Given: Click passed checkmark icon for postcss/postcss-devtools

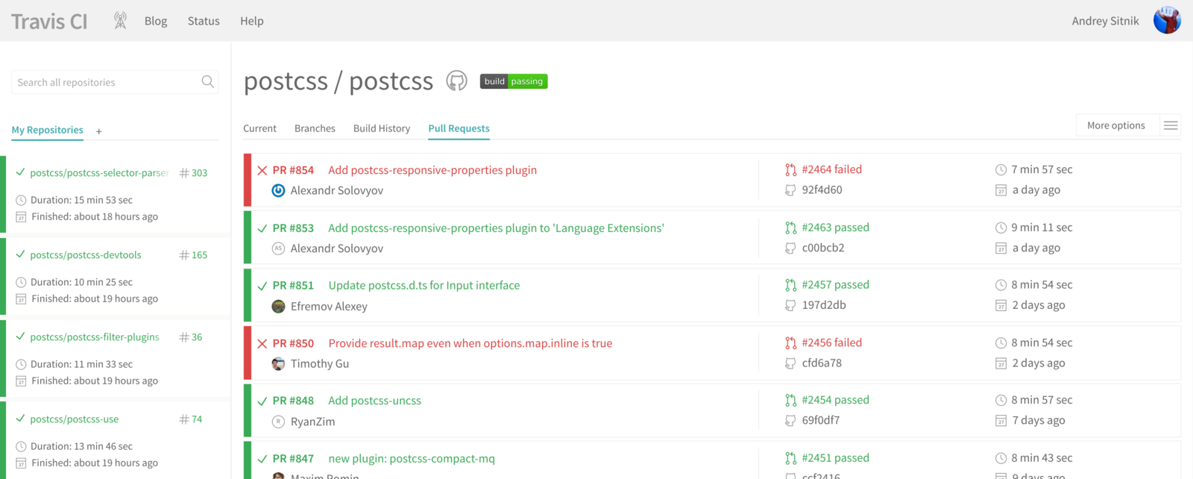Looking at the screenshot, I should click(20, 254).
